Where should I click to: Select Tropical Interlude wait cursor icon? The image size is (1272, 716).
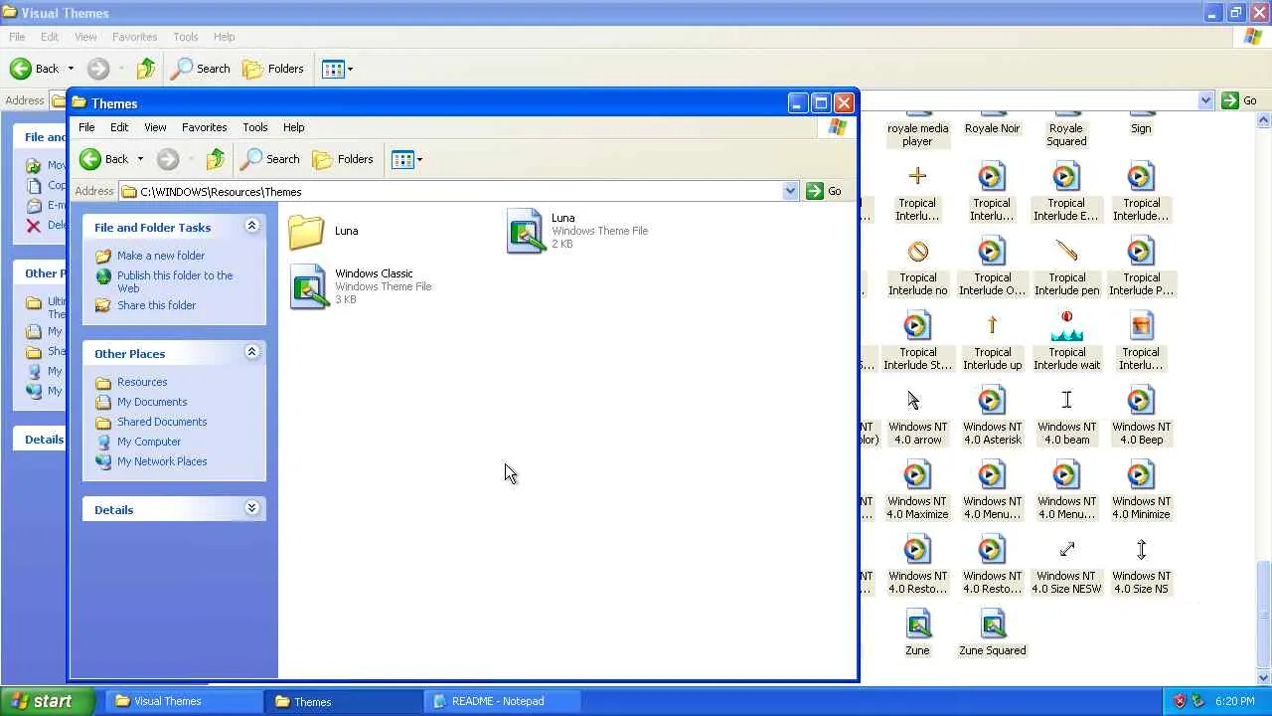[x=1066, y=326]
